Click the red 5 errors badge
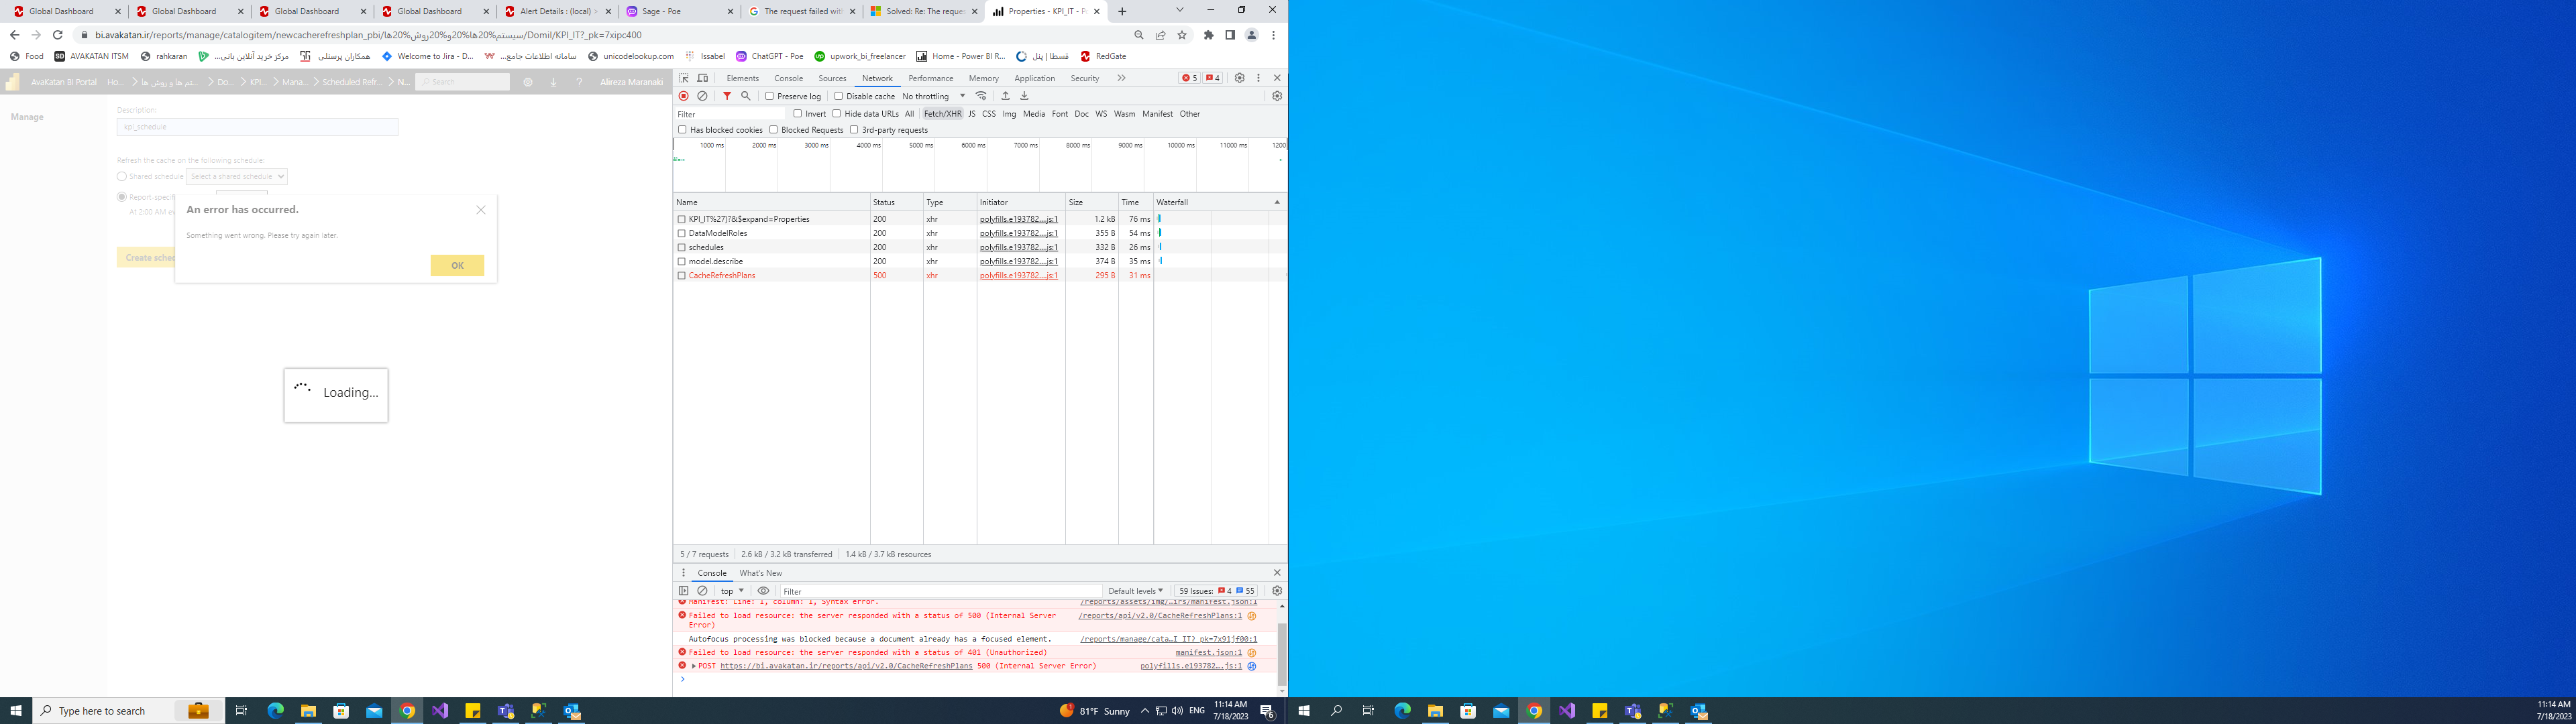 pos(1189,78)
